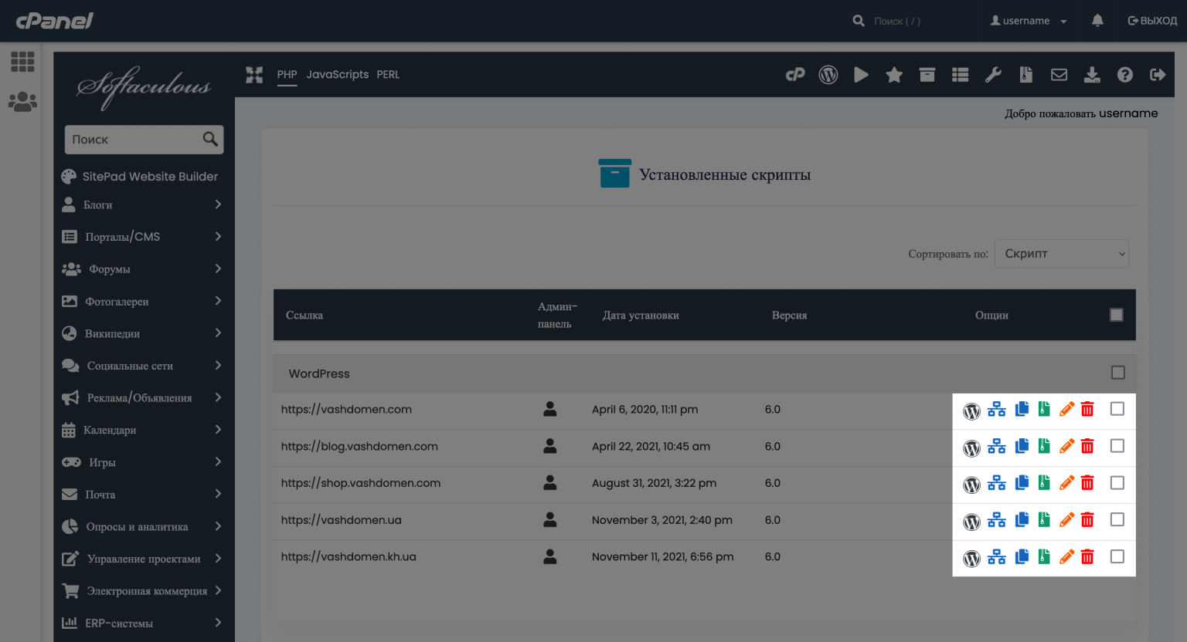This screenshot has height=642, width=1187.
Task: Open the notifications bell in cPanel header
Action: click(x=1097, y=21)
